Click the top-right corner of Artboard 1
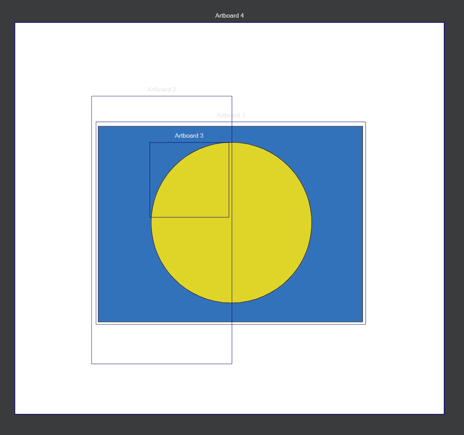 pyautogui.click(x=366, y=122)
